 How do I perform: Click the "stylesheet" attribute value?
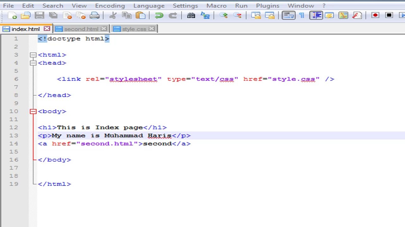133,79
